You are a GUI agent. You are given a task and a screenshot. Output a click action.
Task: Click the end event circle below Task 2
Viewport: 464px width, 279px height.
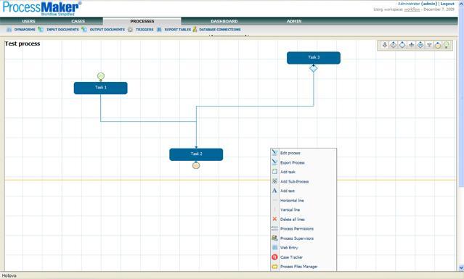click(x=196, y=165)
